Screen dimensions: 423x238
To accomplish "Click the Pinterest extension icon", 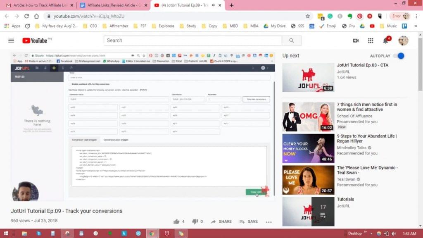I will point(360,16).
